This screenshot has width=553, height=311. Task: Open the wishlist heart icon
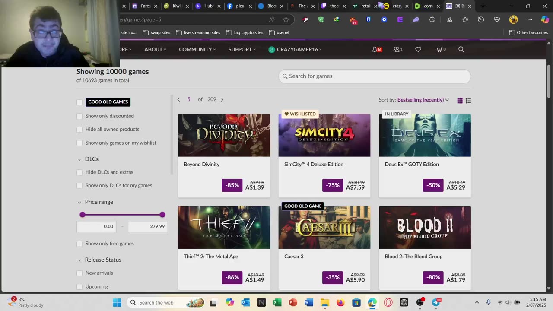pos(418,49)
